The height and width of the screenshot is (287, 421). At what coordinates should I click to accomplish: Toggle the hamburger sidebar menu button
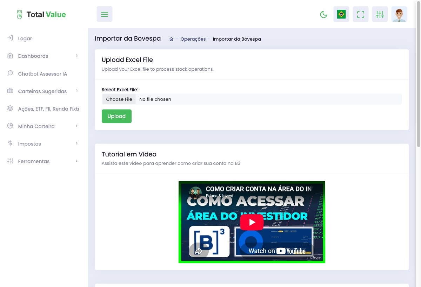pyautogui.click(x=105, y=14)
